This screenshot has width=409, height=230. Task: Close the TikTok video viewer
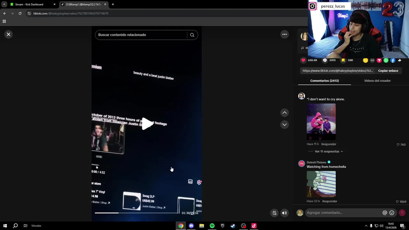(9, 34)
